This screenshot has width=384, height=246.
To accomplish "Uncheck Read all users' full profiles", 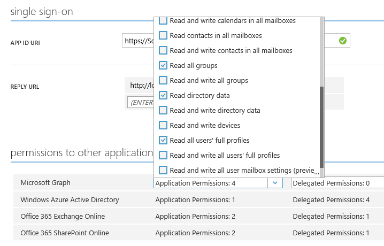I will [163, 140].
